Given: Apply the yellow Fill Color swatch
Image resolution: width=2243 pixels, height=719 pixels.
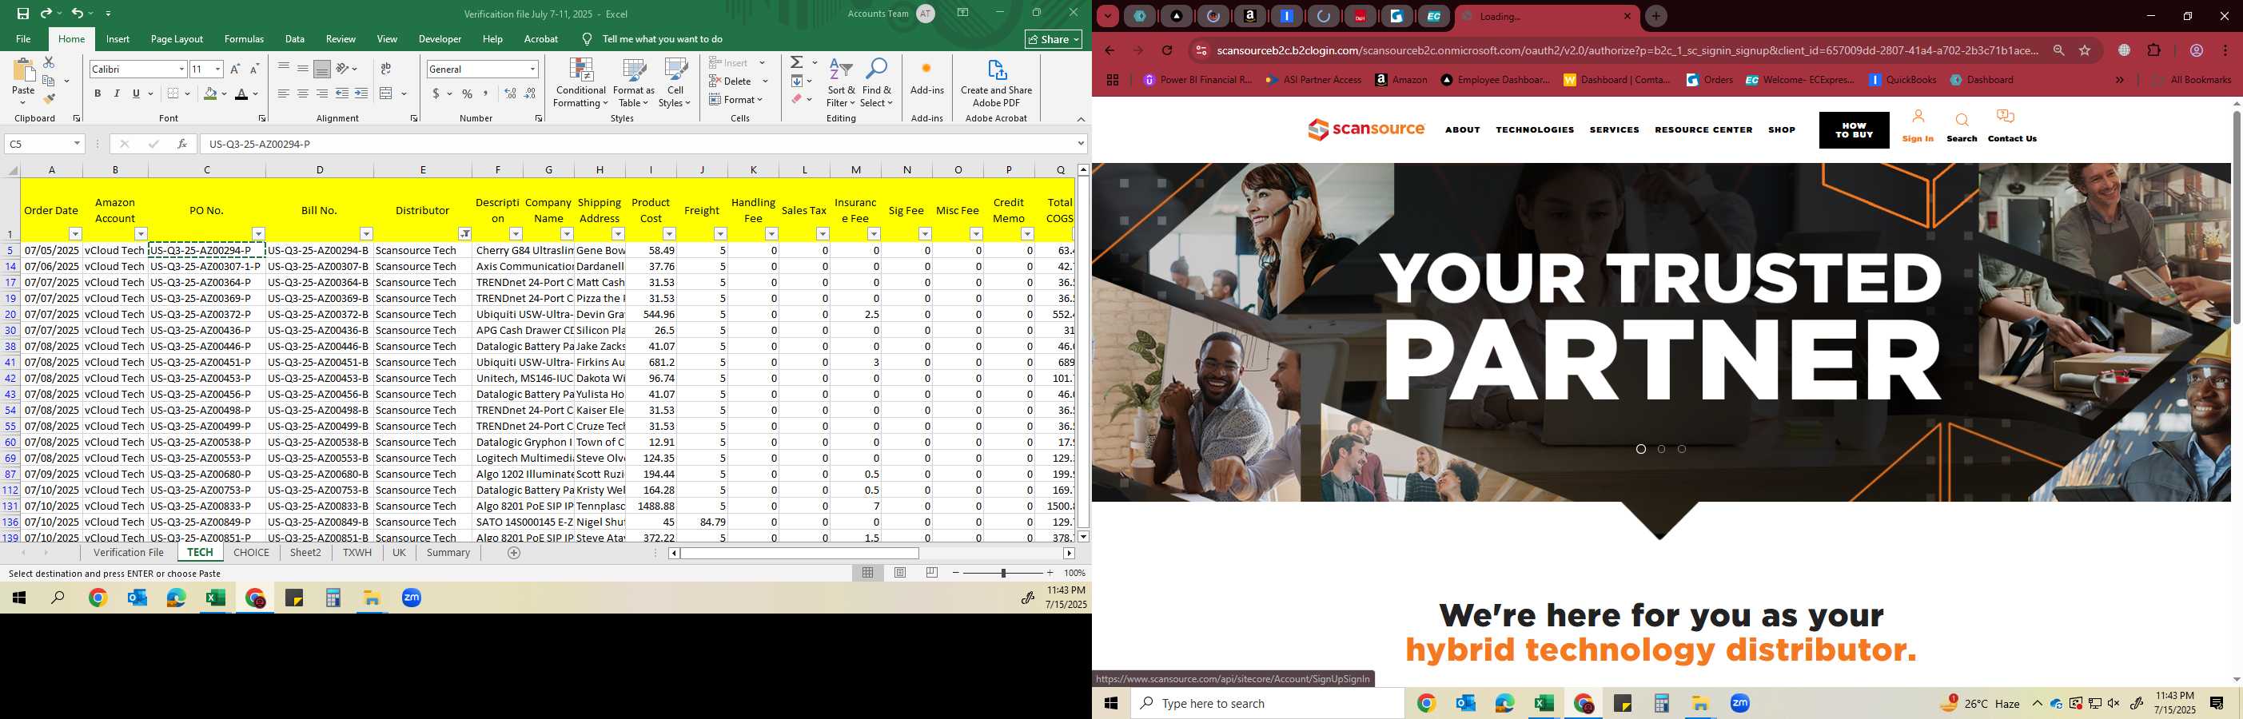Looking at the screenshot, I should pyautogui.click(x=210, y=93).
